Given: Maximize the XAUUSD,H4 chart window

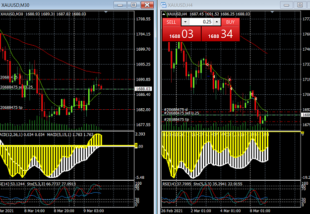Looking at the screenshot, I should point(300,5).
